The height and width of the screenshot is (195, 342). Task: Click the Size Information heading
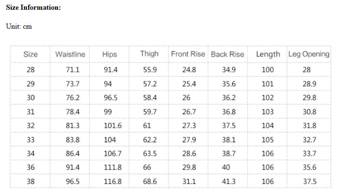(x=33, y=8)
